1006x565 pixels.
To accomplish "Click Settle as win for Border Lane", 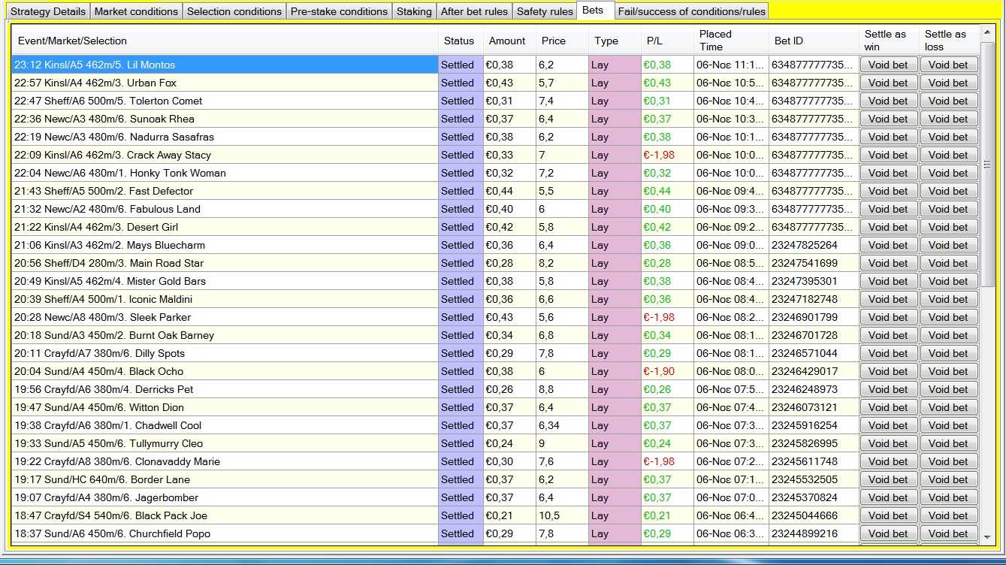I will tap(888, 479).
